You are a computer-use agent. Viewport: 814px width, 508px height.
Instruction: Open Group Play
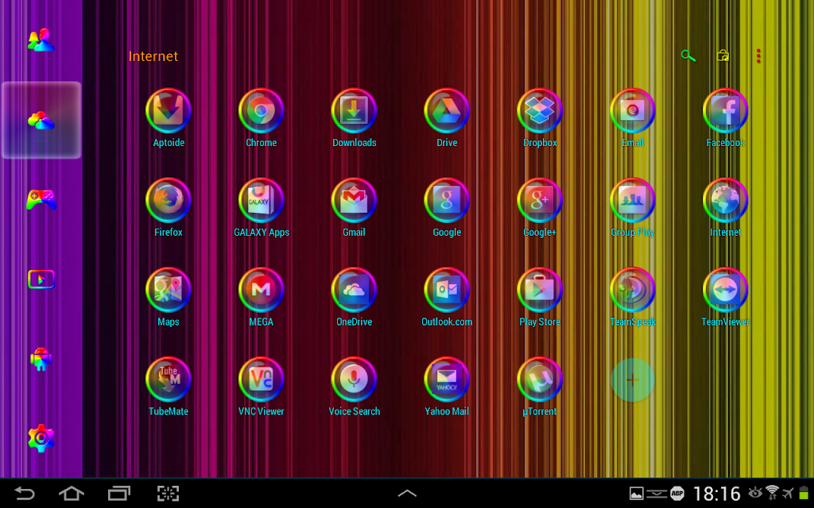coord(633,201)
